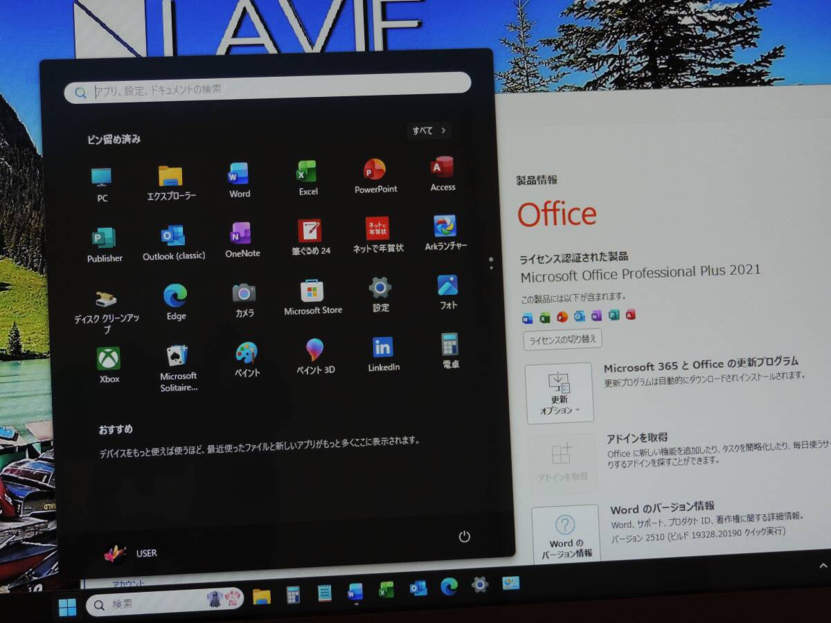This screenshot has height=623, width=831.
Task: Open 設定 from the Start menu
Action: click(380, 294)
